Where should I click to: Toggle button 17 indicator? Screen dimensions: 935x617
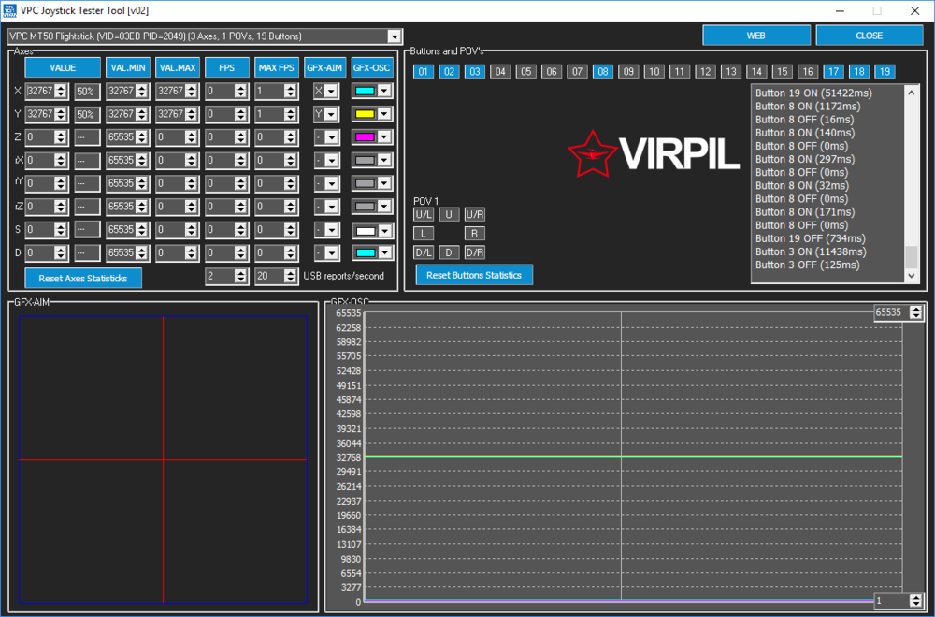833,72
